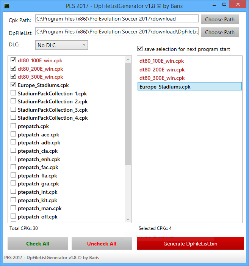The width and height of the screenshot is (249, 266).
Task: Close the DpFileListGenerator window
Action: click(x=238, y=4)
